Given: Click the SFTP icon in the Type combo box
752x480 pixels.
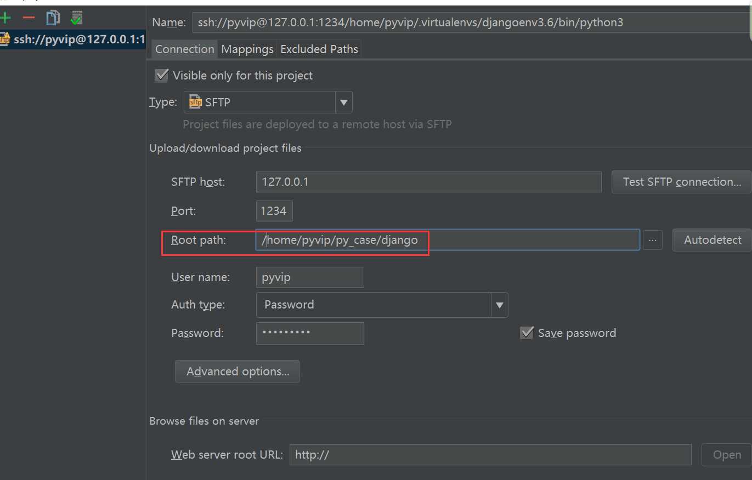Looking at the screenshot, I should [195, 102].
